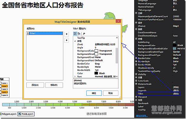Select the Titles collection row
Viewport: 186px width, 119px height.
click(x=158, y=94)
